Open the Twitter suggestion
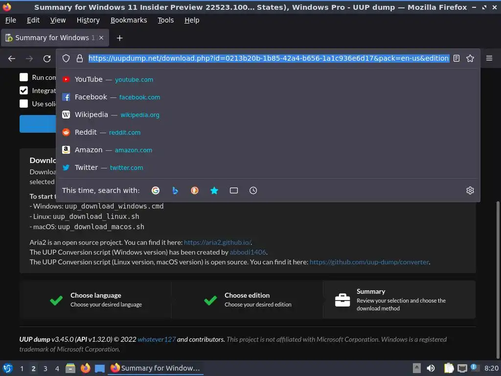The width and height of the screenshot is (501, 376). tap(268, 167)
